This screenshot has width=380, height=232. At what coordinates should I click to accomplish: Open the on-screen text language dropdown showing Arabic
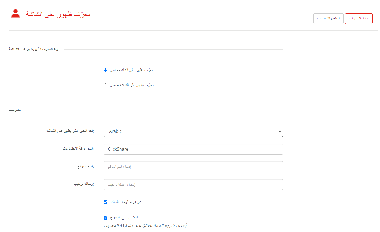pos(193,131)
